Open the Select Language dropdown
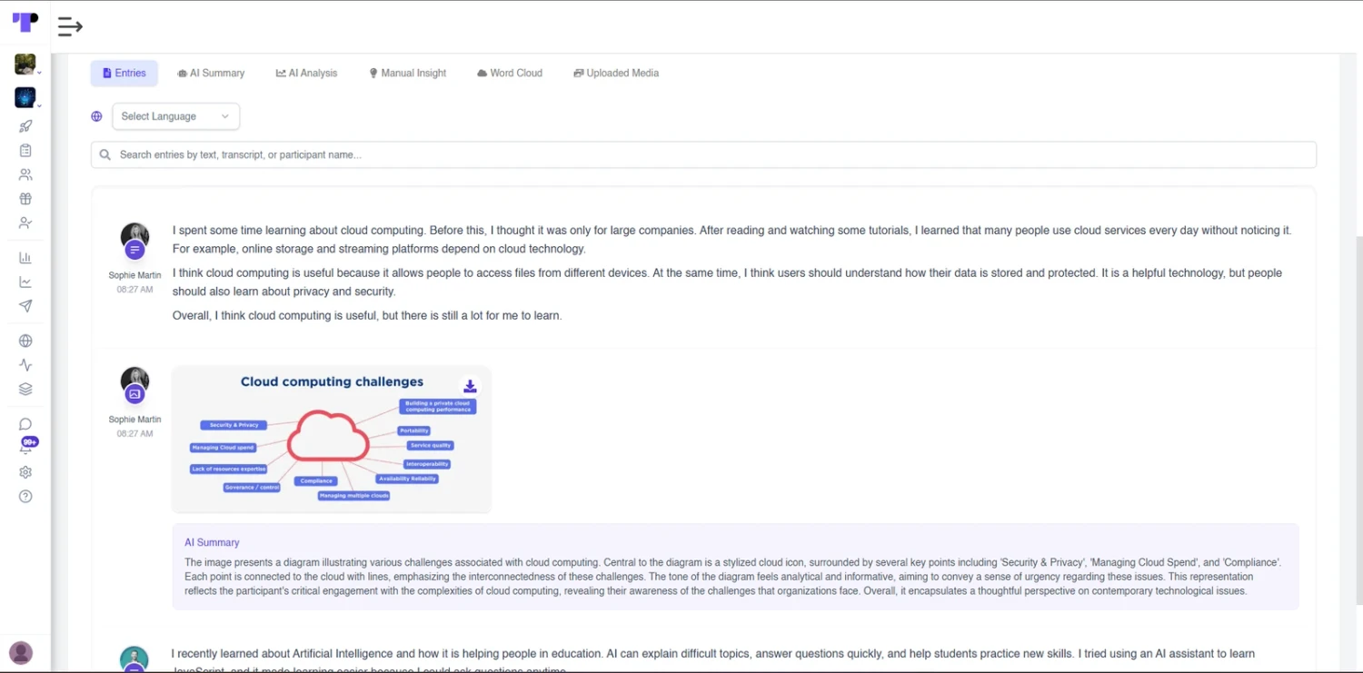The image size is (1363, 673). (176, 116)
